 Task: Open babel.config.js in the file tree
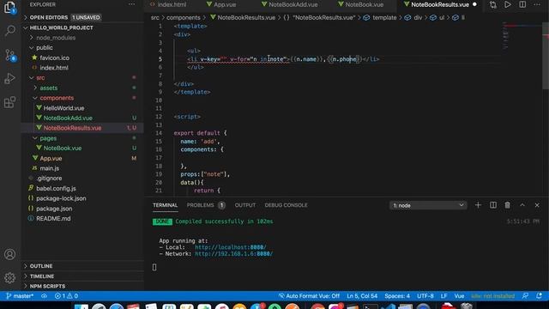56,189
